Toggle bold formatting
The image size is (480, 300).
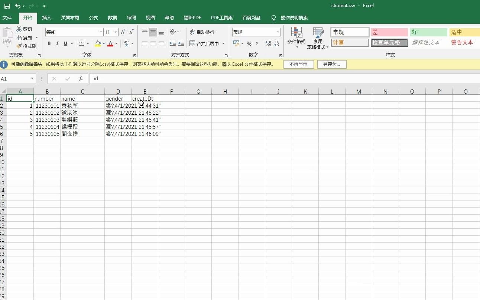tap(49, 43)
